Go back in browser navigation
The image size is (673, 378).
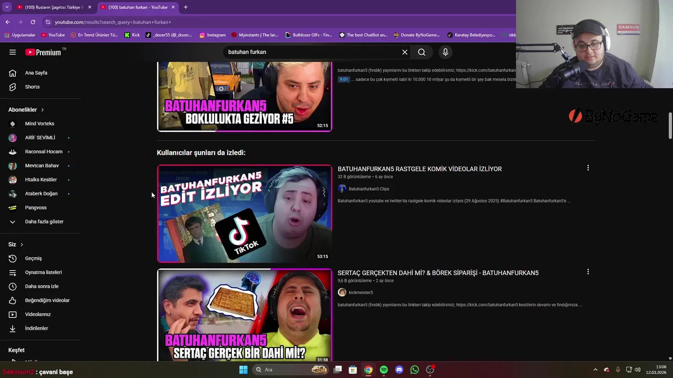(x=7, y=22)
